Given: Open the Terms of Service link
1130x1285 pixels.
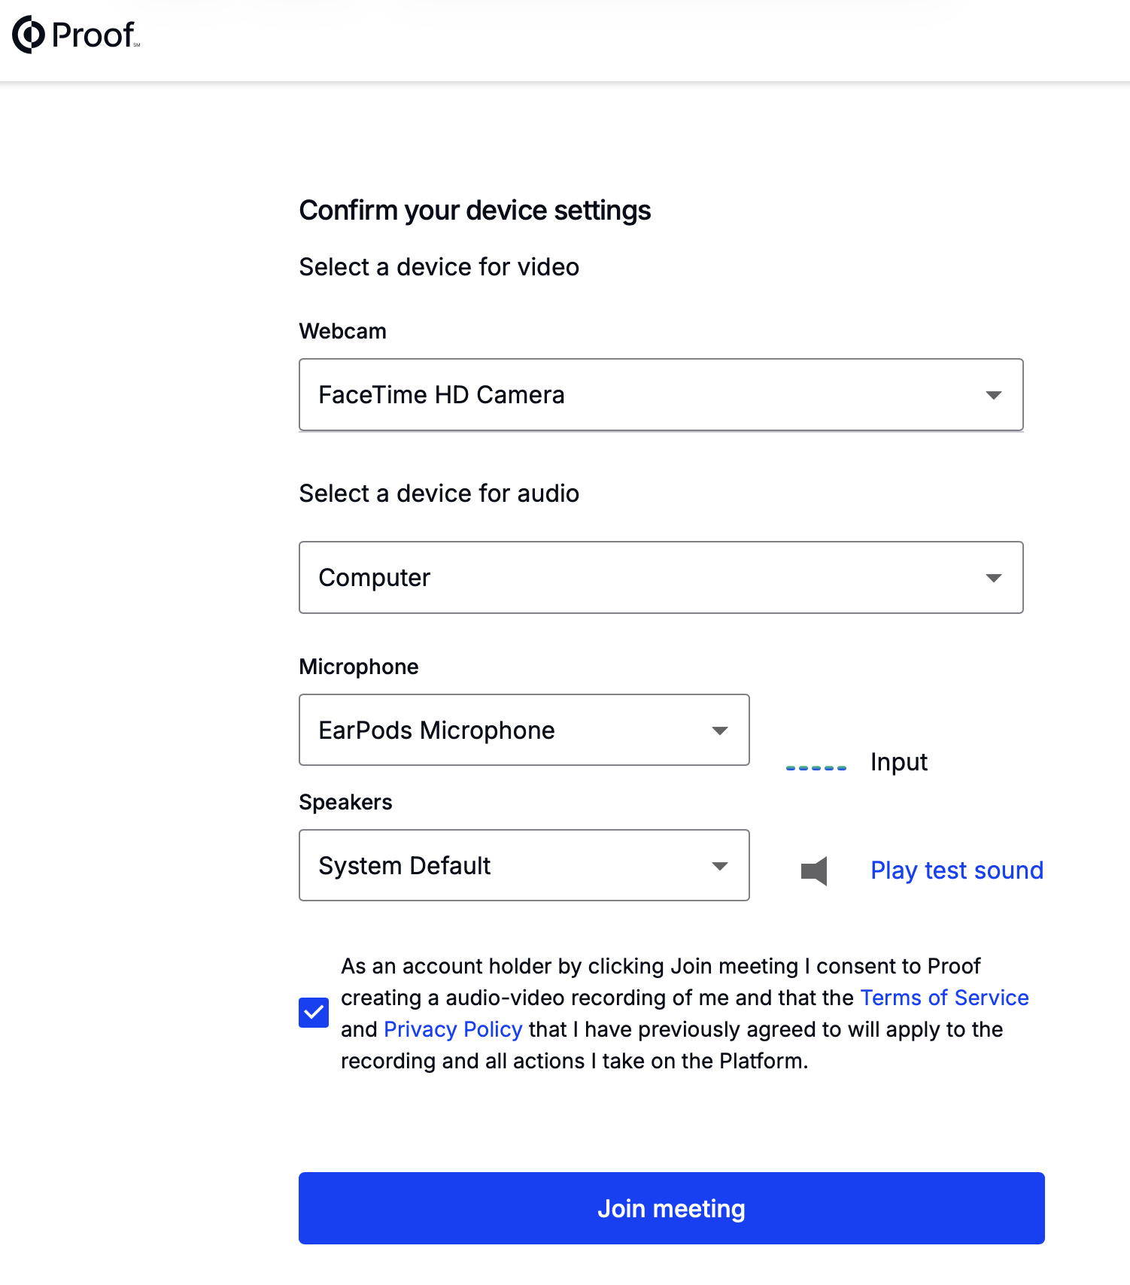Looking at the screenshot, I should click(x=944, y=998).
